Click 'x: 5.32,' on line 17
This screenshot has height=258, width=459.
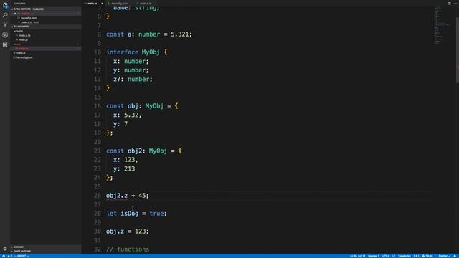(x=128, y=115)
